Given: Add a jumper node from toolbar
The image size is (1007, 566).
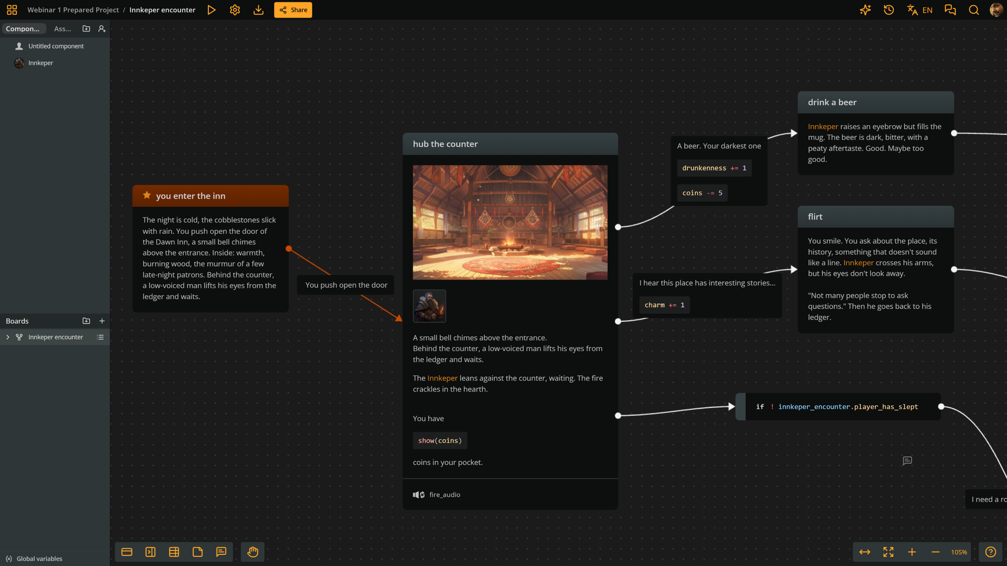Looking at the screenshot, I should [151, 552].
